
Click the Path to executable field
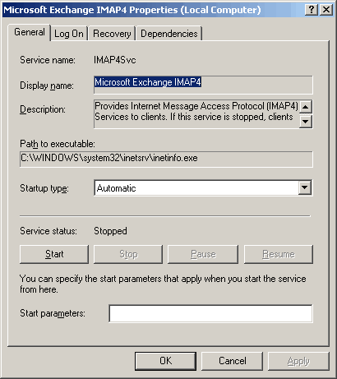point(166,159)
